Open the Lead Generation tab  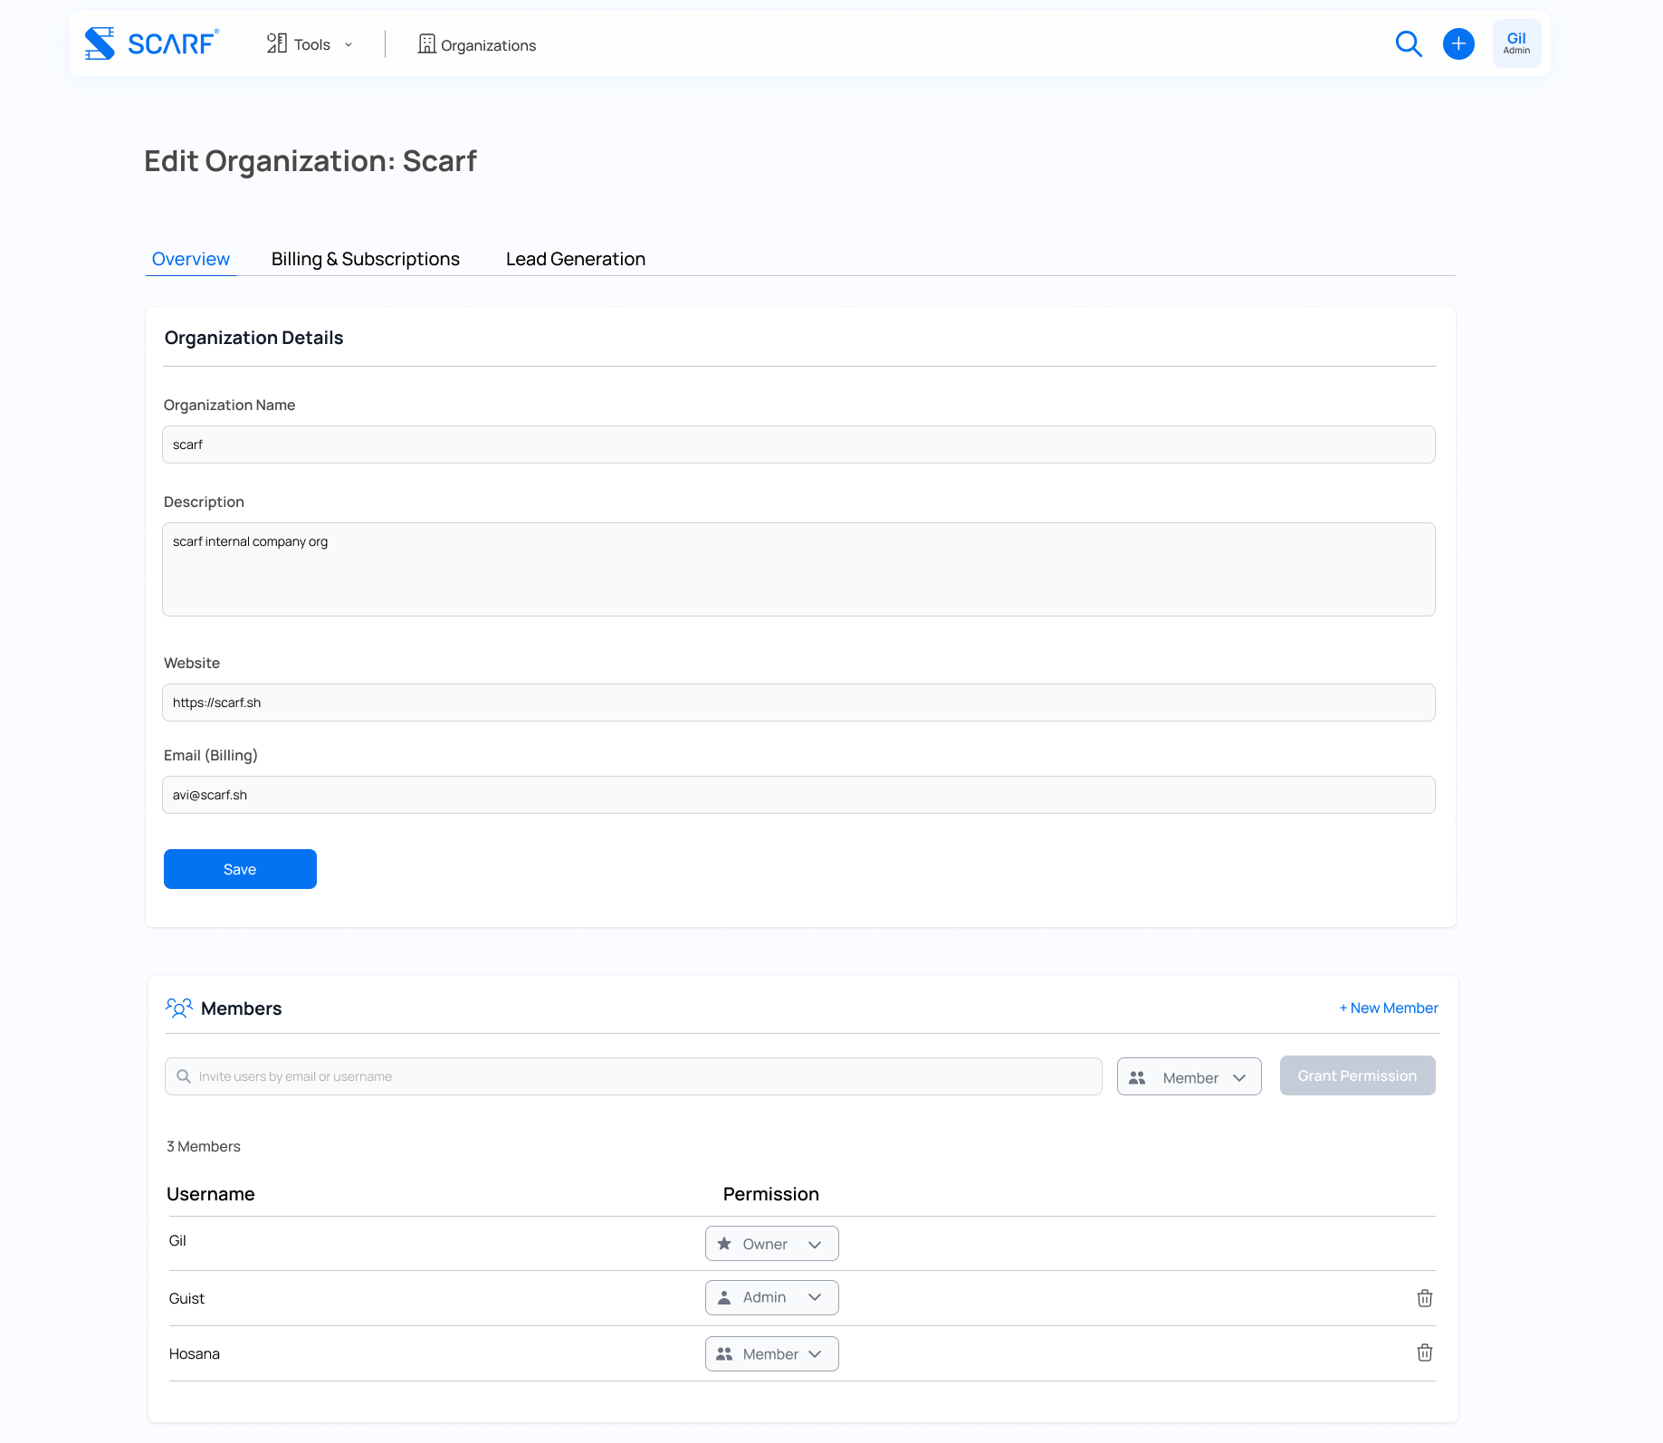575,259
